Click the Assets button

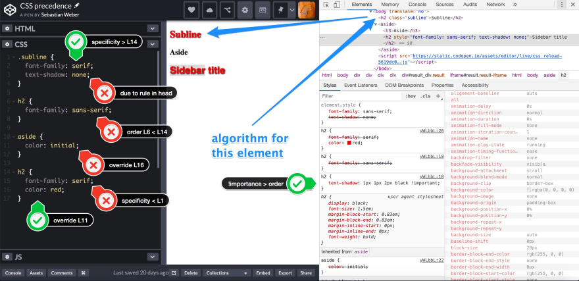click(x=36, y=273)
